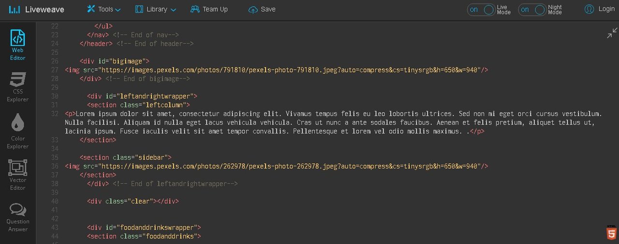
Task: Expand the Library dropdown menu
Action: point(155,9)
